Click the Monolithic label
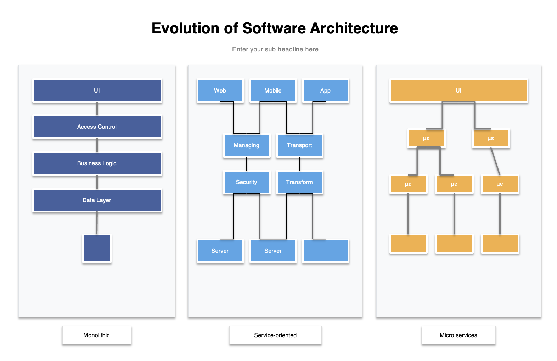557x361 pixels. point(96,335)
